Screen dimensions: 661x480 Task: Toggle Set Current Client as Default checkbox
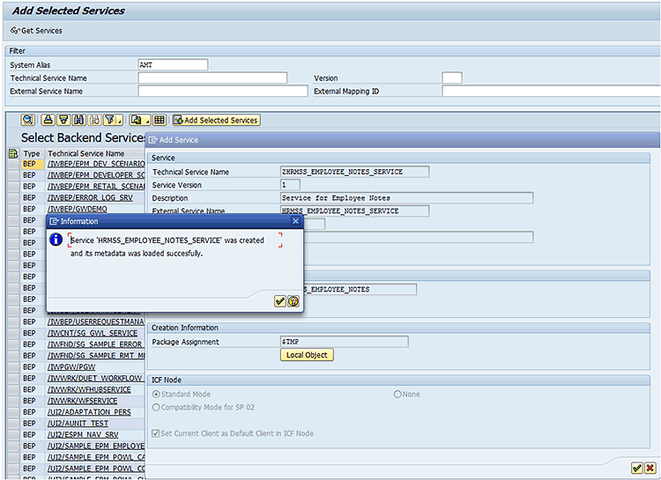point(157,433)
